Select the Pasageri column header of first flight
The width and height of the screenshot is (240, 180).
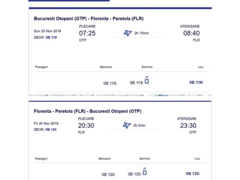[x=41, y=67]
